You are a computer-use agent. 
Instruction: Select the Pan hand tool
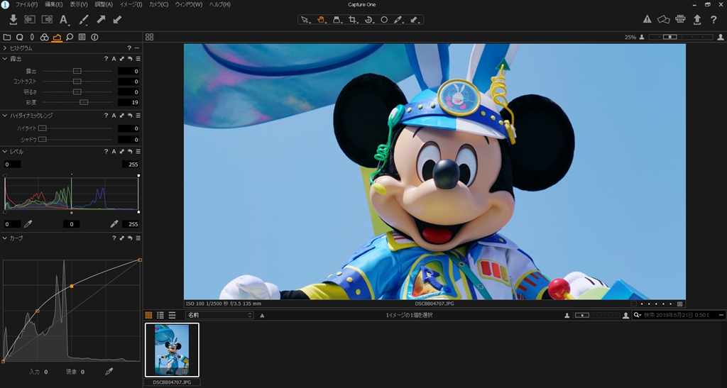click(321, 20)
